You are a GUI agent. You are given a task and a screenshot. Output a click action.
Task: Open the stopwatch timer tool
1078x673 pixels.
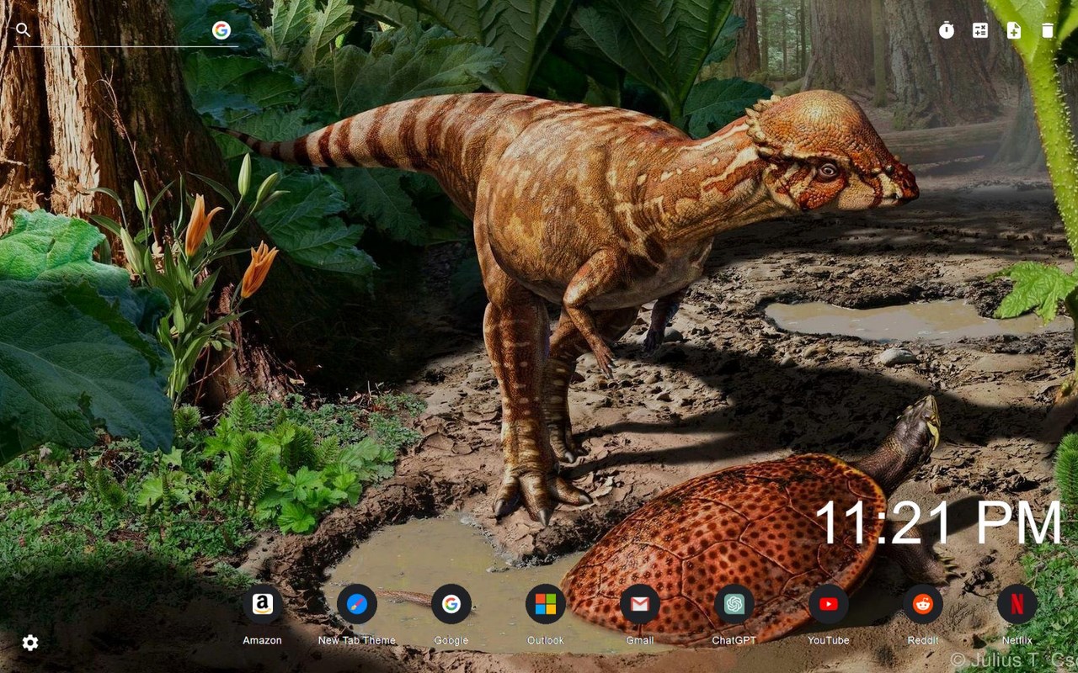click(x=947, y=30)
